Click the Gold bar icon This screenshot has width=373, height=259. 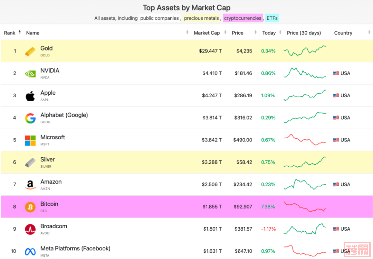point(30,51)
